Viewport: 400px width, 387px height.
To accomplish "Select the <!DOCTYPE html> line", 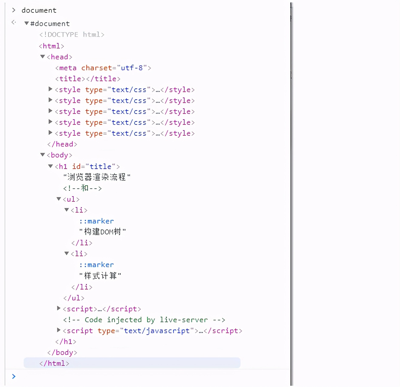I will [72, 35].
